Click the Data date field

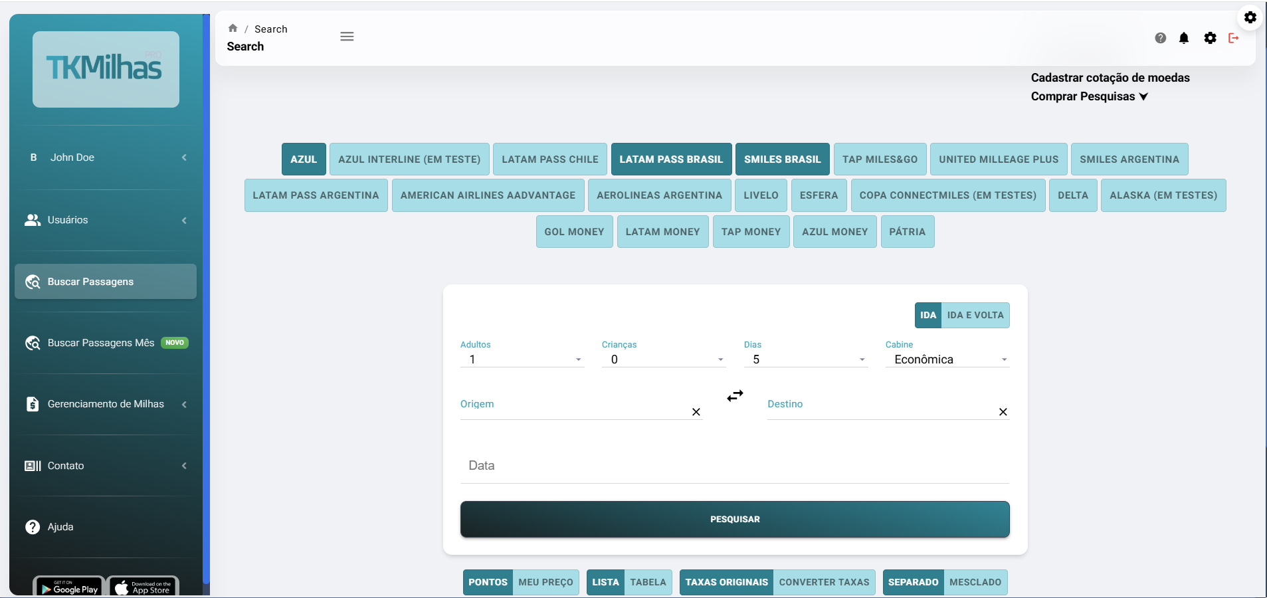(x=735, y=466)
